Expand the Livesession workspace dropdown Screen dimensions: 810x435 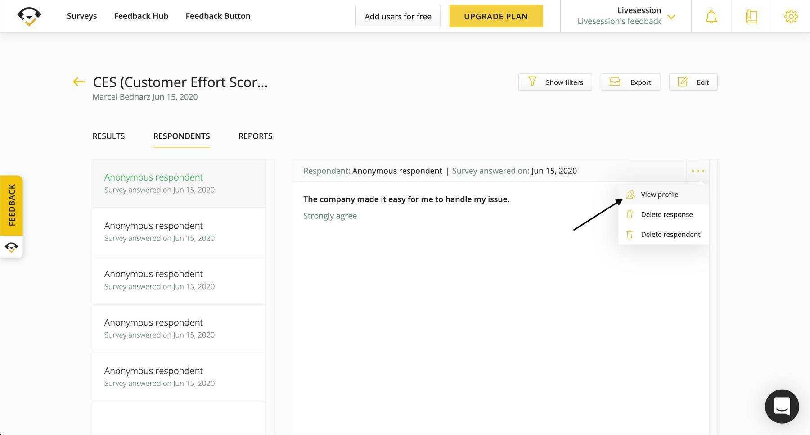pyautogui.click(x=671, y=17)
